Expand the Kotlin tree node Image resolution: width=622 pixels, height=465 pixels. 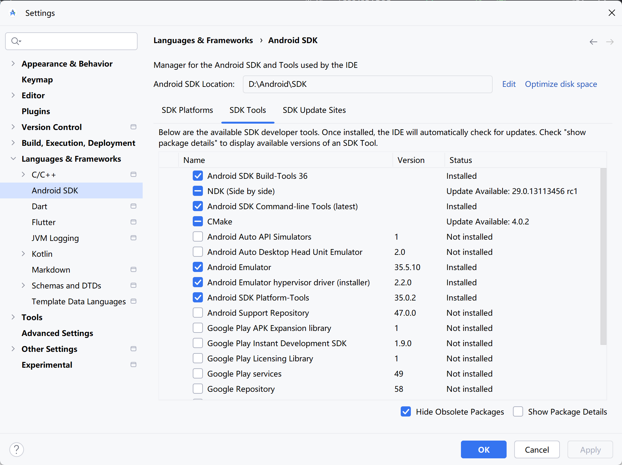[23, 254]
